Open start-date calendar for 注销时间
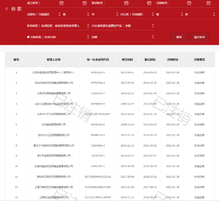 189,3
